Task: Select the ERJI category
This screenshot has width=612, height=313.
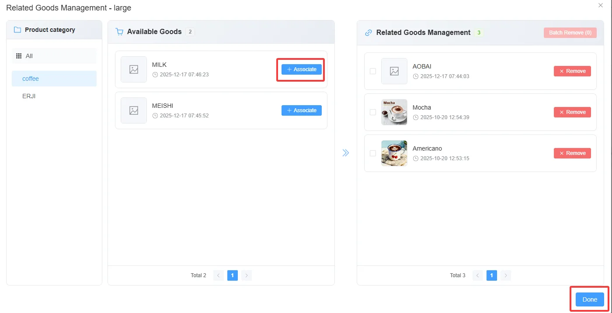Action: tap(54, 96)
